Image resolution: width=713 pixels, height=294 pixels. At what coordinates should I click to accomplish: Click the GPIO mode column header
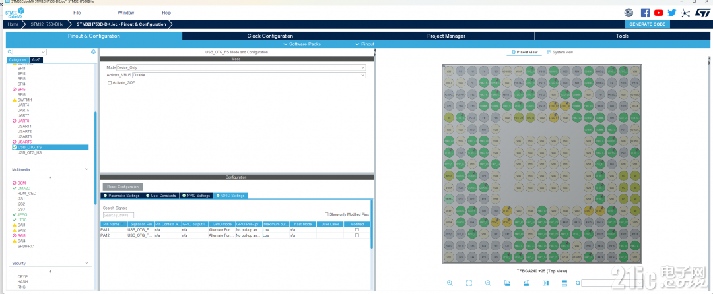(221, 224)
